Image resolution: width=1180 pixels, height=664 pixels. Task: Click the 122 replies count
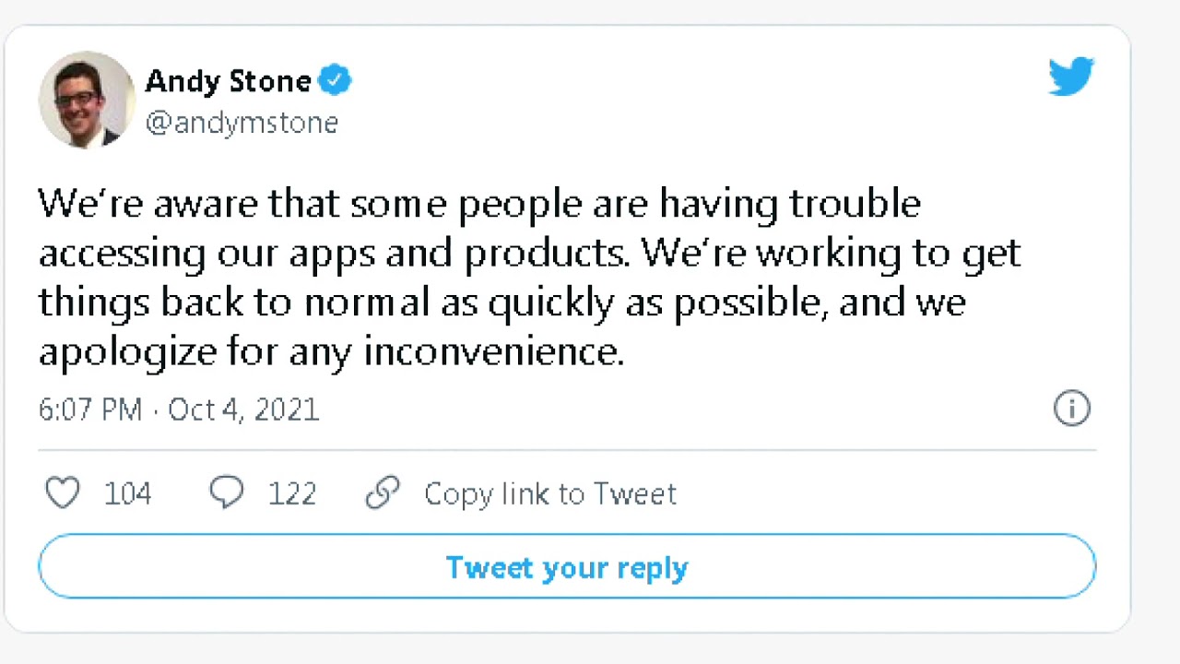coord(292,494)
